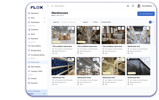159x100 pixels.
Task: Click the Storage Space box icon
Action: pyautogui.click(x=29, y=51)
